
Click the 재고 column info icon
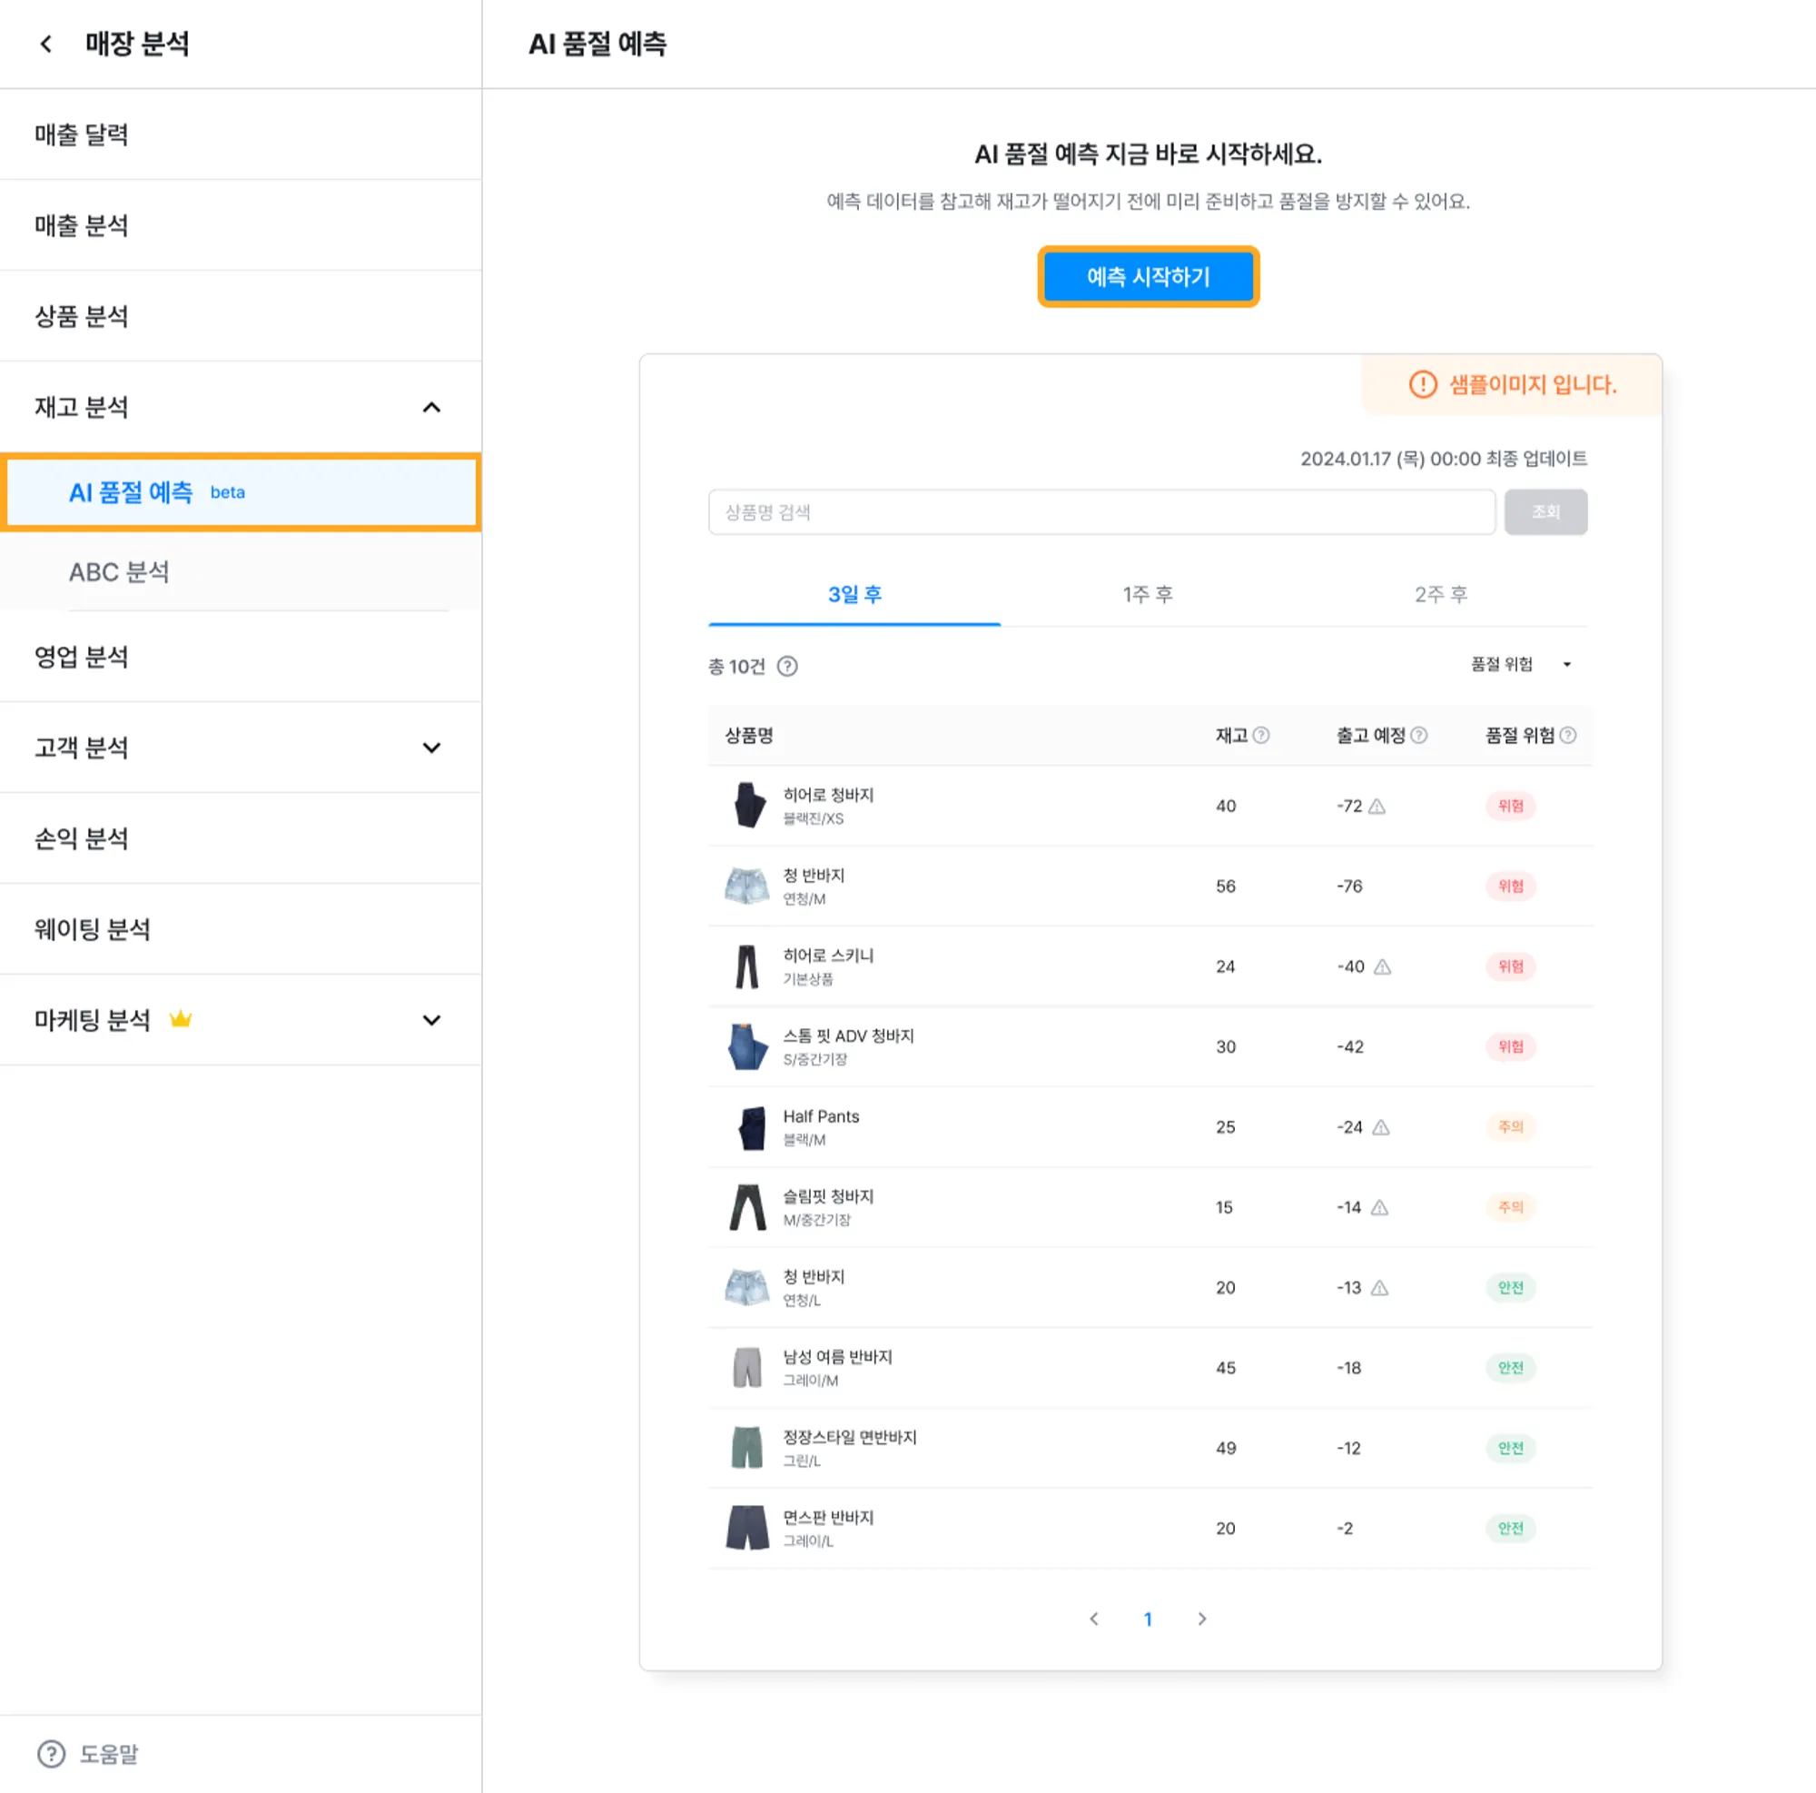tap(1261, 735)
